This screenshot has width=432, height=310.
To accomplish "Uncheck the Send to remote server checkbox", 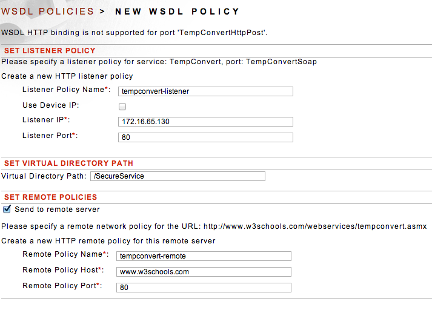I will [7, 209].
